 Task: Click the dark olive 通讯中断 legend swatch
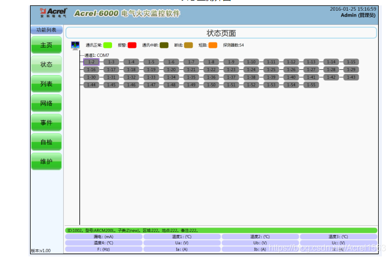(164, 45)
